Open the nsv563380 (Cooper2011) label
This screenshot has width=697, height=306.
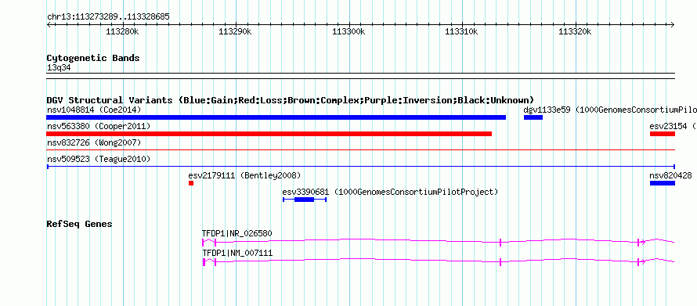tap(99, 126)
